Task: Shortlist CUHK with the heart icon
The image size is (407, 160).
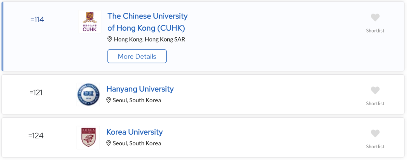Action: [375, 18]
